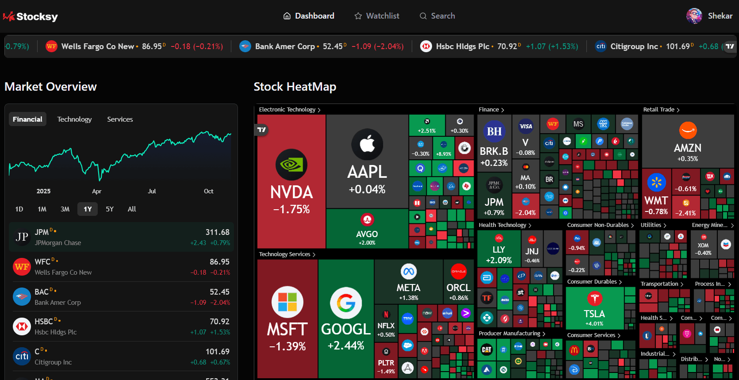Set chart range to All
739x380 pixels.
(132, 209)
